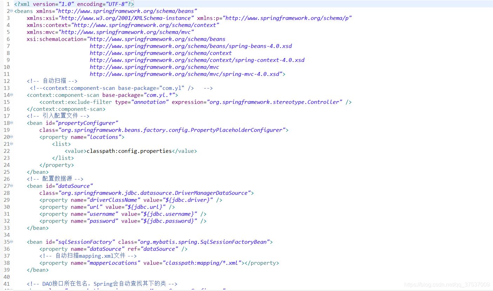
Task: Collapse the sqlSessionFactory bean fold marker
Action: [12, 242]
